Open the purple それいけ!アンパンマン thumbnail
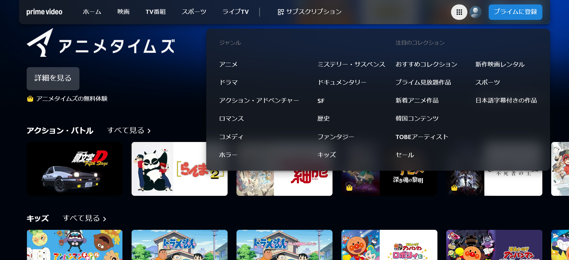The width and height of the screenshot is (569, 260). (x=494, y=245)
